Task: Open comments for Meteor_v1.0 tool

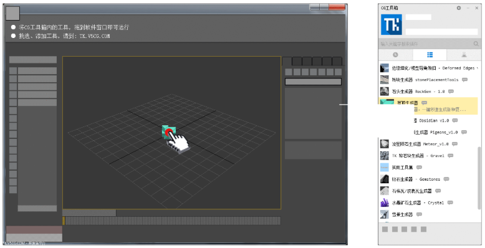Action: point(454,144)
